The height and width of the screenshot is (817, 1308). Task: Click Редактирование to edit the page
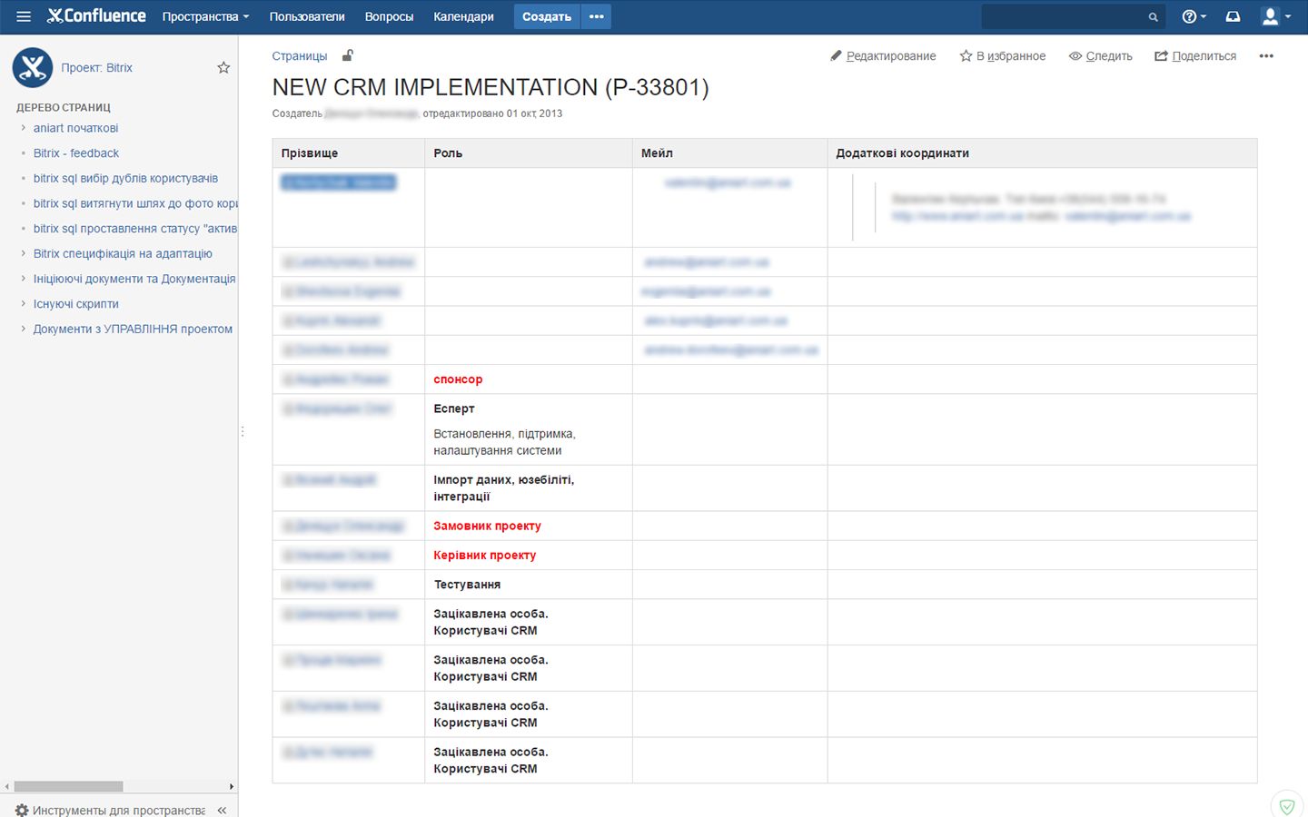click(x=883, y=56)
